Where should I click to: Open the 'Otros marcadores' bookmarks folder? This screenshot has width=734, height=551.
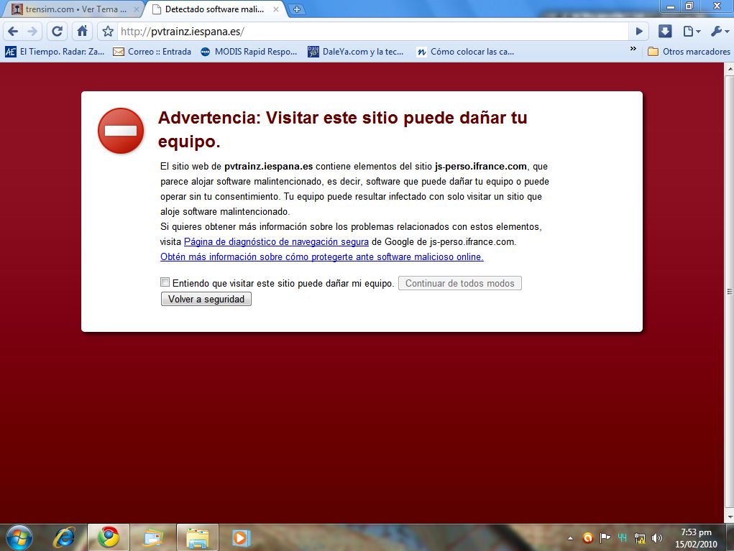coord(687,52)
